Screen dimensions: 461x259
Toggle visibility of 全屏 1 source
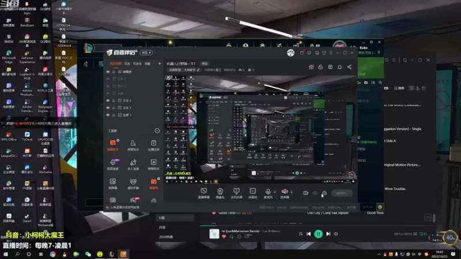click(x=108, y=115)
